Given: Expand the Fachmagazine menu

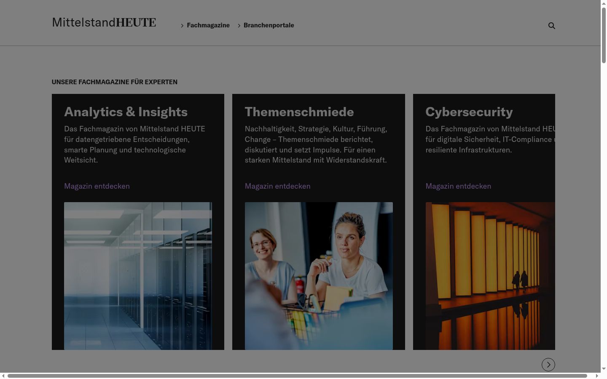Looking at the screenshot, I should pos(205,25).
